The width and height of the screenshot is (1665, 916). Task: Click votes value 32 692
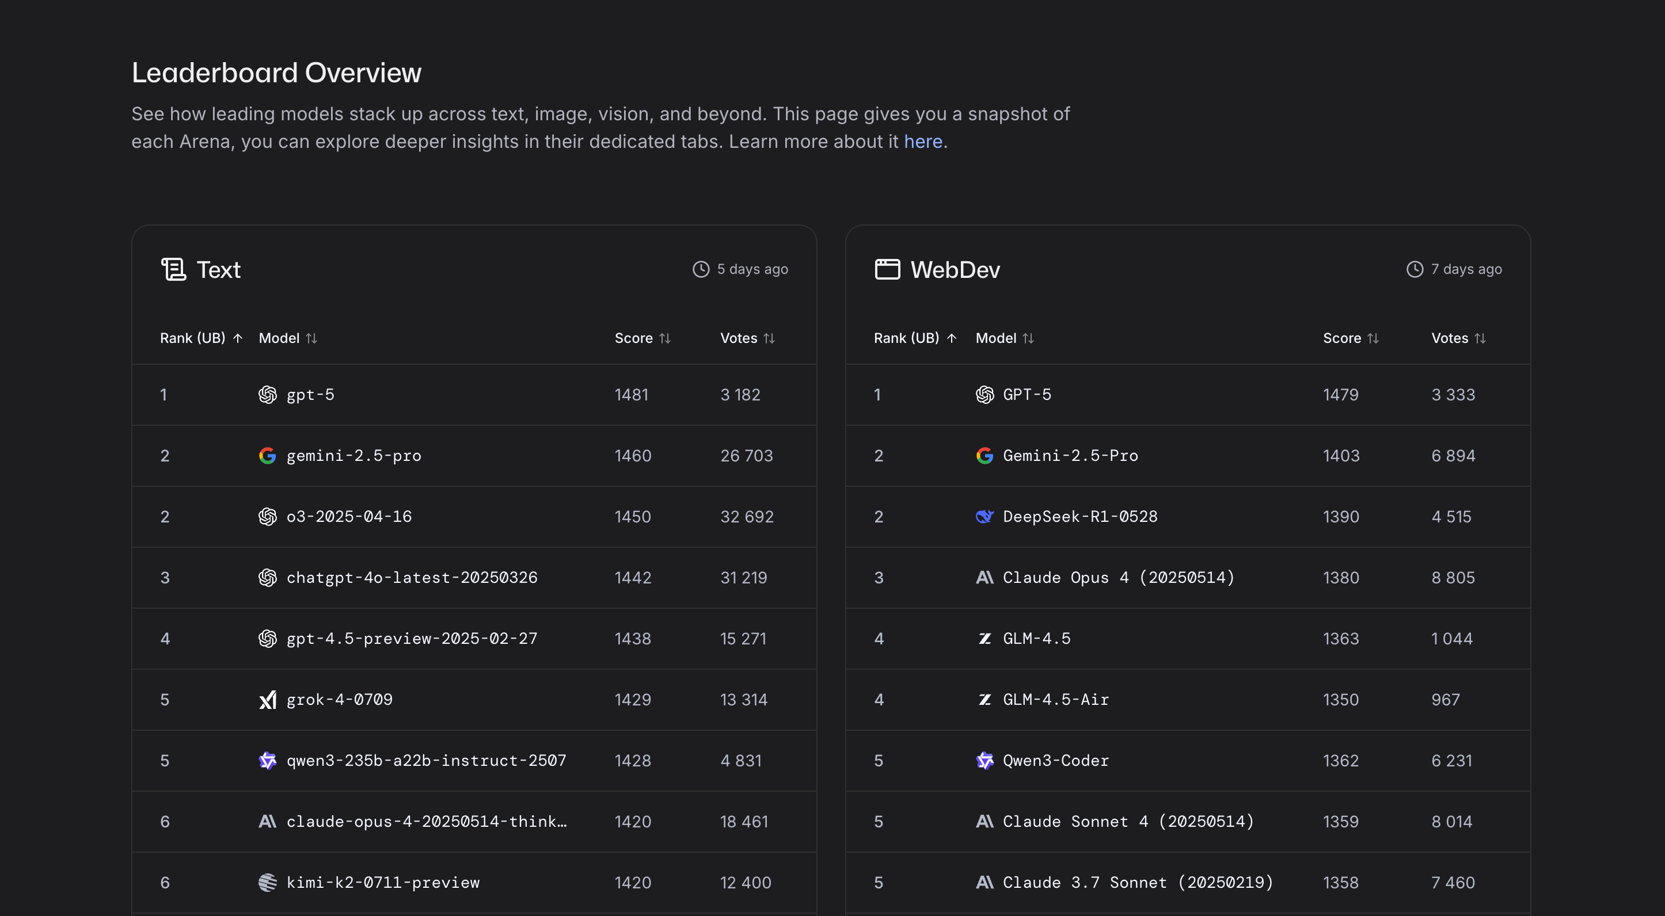(x=747, y=517)
